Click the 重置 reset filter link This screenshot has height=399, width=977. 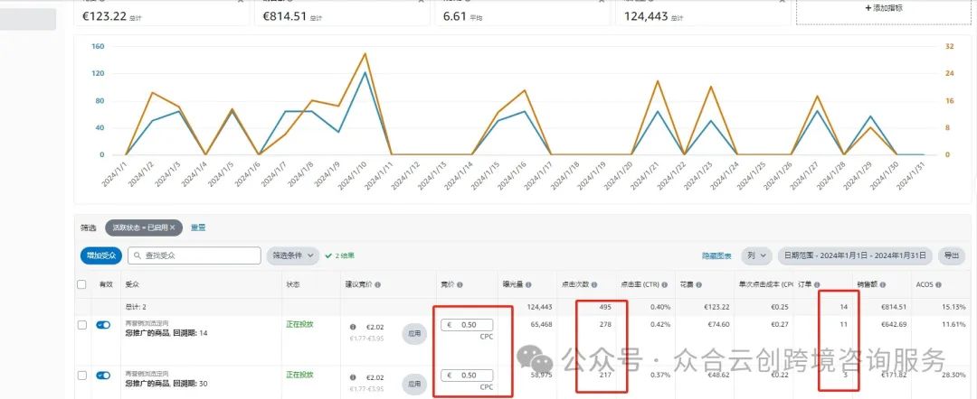click(198, 227)
